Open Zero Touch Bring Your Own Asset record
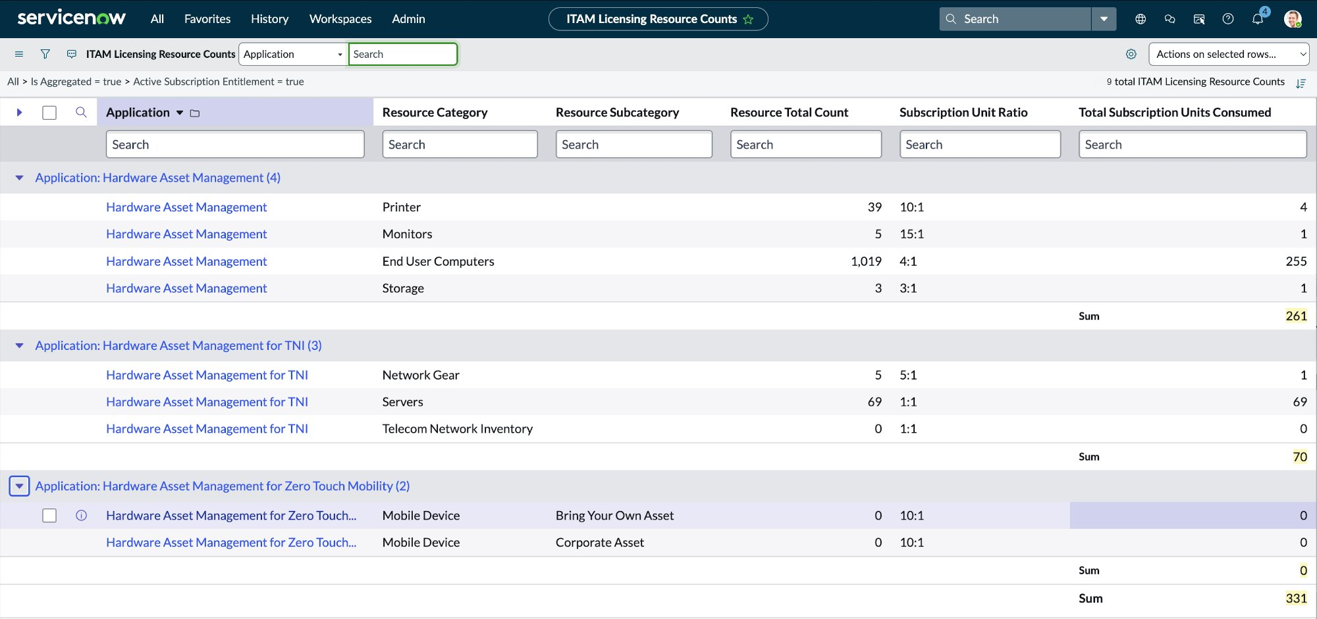Viewport: 1317px width, 619px height. (x=231, y=516)
